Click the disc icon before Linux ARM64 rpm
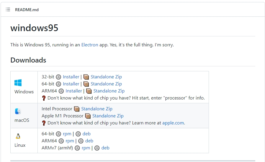The width and height of the screenshot is (265, 162). tap(61, 141)
